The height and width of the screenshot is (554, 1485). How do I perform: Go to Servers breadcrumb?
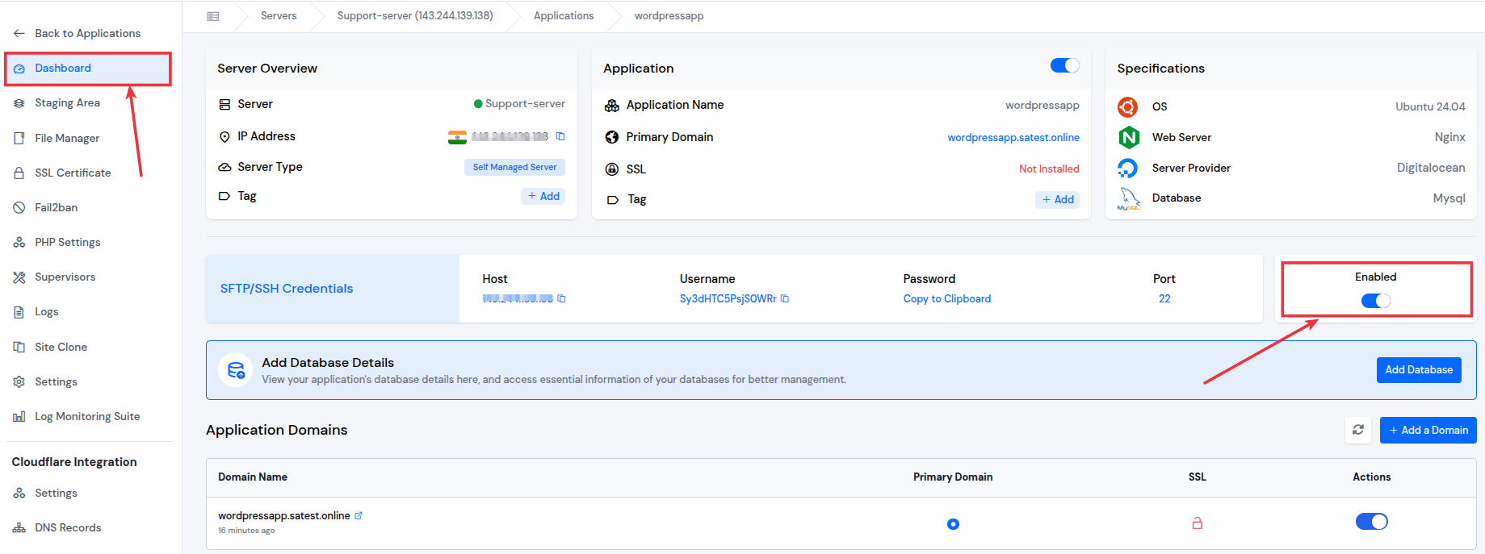[279, 15]
